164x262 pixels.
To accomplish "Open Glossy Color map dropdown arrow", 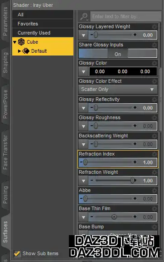I will 83,72.
